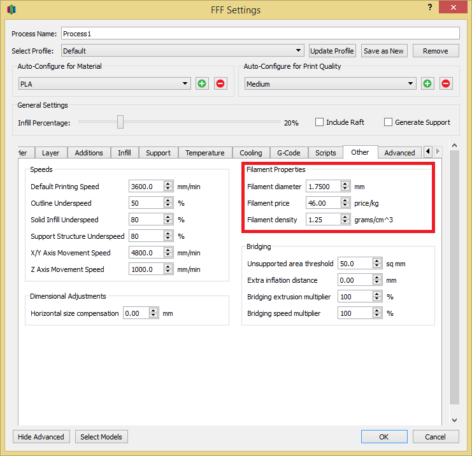Click the Update Profile button
This screenshot has height=456, width=472.
(332, 50)
